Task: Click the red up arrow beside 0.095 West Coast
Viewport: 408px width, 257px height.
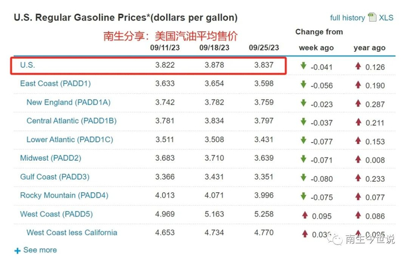Action: 304,215
